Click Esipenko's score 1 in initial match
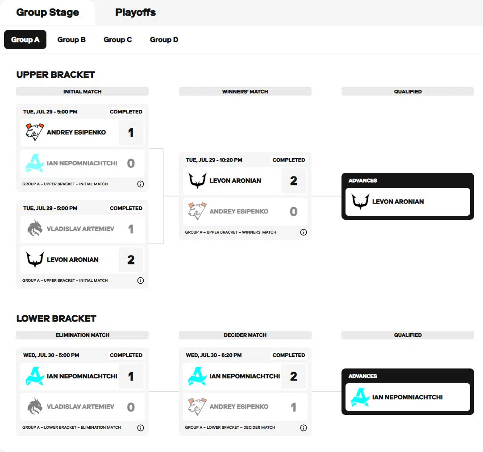The width and height of the screenshot is (483, 452). coord(131,133)
